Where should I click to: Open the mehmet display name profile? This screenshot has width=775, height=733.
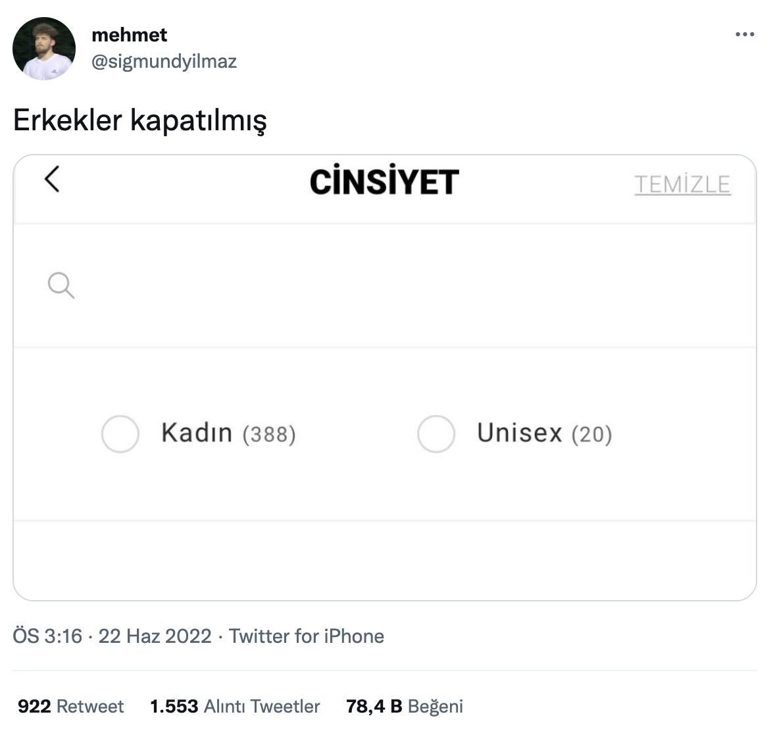click(x=130, y=35)
